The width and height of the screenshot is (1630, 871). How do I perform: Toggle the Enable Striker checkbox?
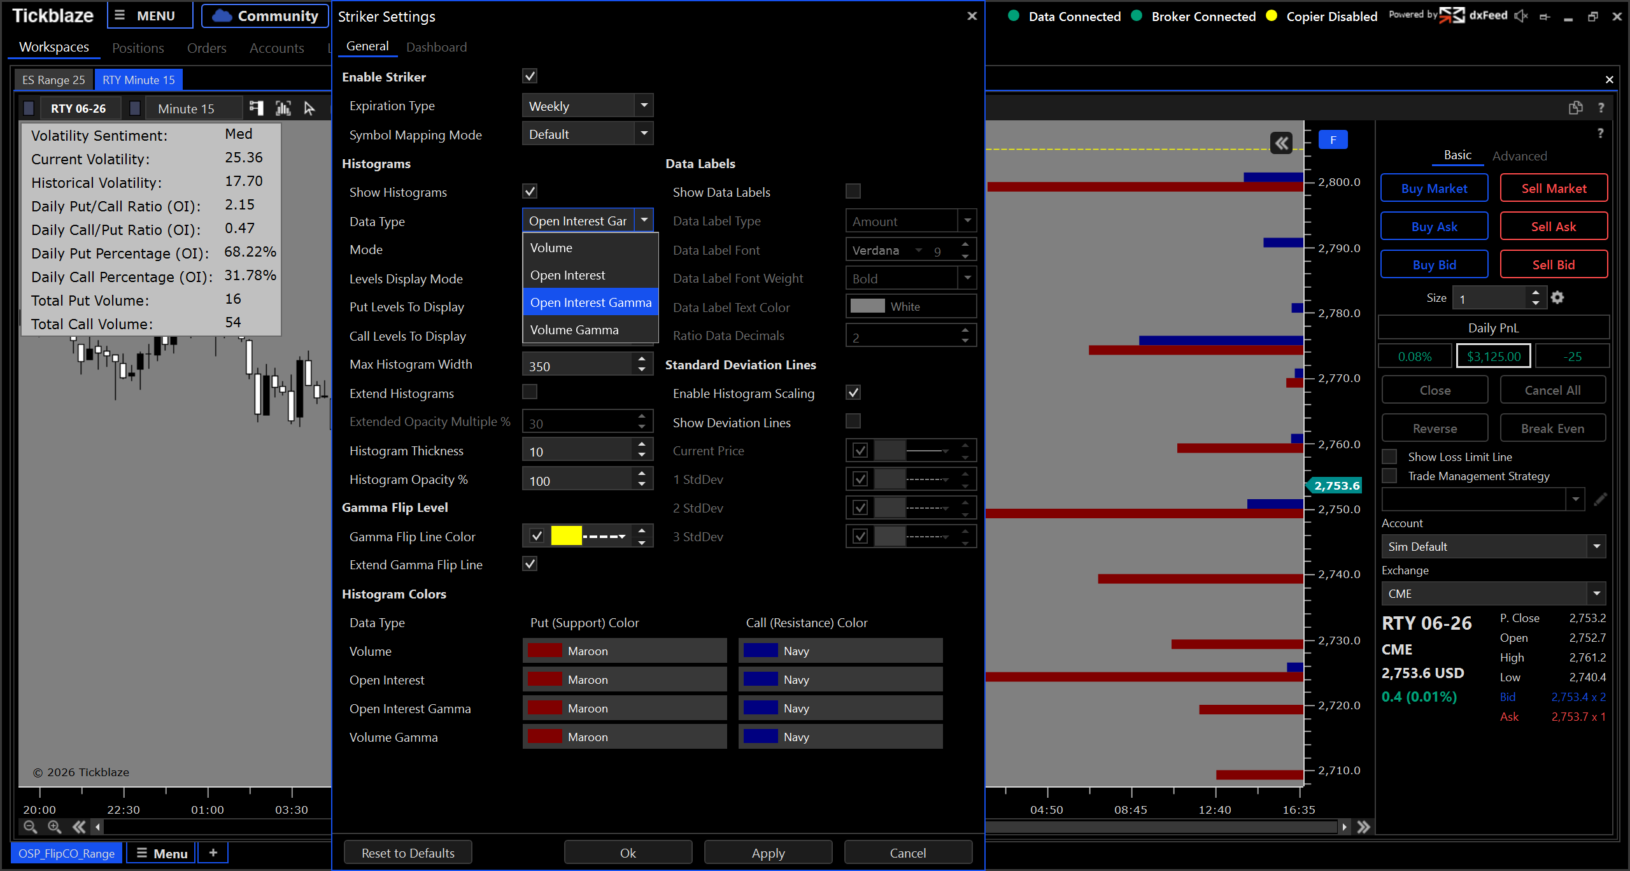pyautogui.click(x=530, y=76)
